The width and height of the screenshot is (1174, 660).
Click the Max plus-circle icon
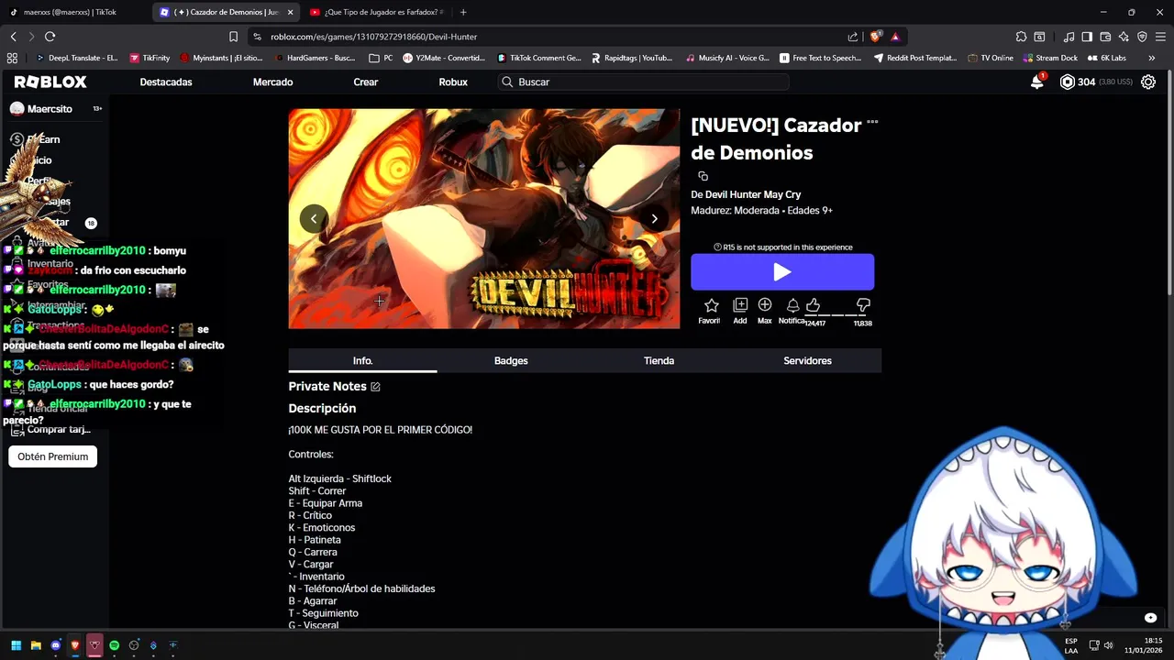(765, 305)
